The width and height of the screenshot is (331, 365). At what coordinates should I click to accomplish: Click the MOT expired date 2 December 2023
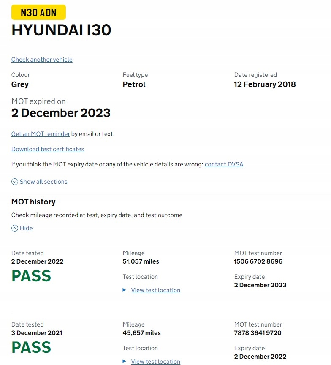pos(61,113)
